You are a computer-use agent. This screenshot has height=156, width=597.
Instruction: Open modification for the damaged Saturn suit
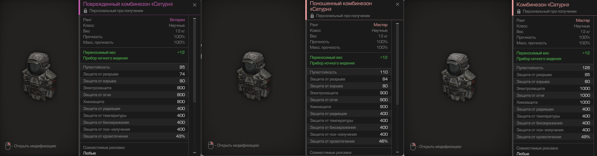[35, 146]
